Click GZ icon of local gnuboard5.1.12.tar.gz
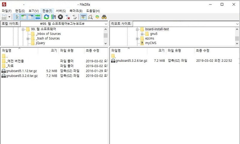The height and width of the screenshot is (144, 240). tap(4, 71)
